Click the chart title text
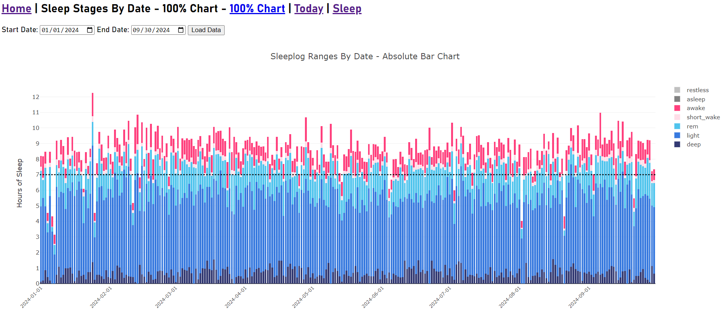This screenshot has width=722, height=318. coord(365,57)
